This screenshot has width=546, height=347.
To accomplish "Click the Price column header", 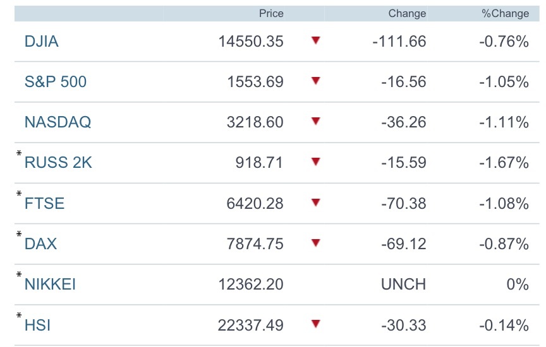I will coord(271,13).
